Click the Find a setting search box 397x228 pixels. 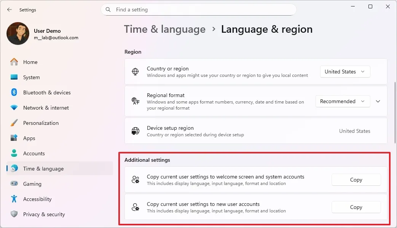(x=198, y=10)
